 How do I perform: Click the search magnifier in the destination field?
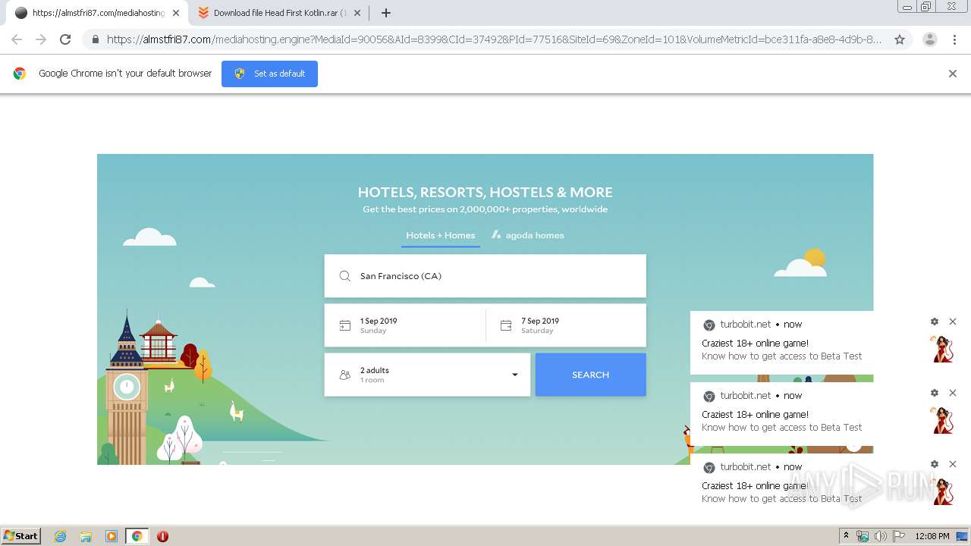click(345, 276)
